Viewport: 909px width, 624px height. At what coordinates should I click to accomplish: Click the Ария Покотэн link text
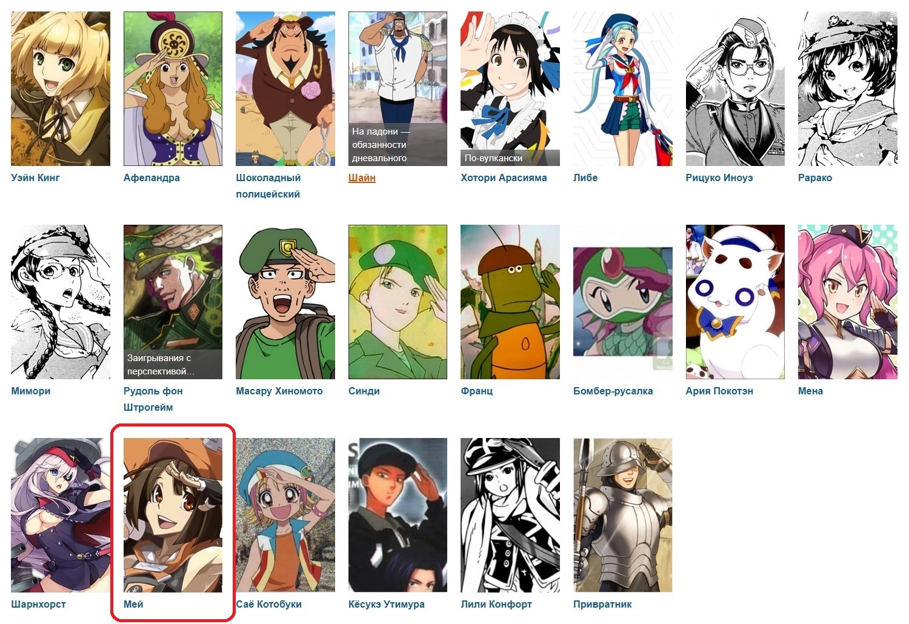click(719, 391)
